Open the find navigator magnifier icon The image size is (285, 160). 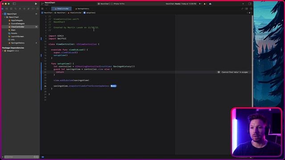point(16,9)
